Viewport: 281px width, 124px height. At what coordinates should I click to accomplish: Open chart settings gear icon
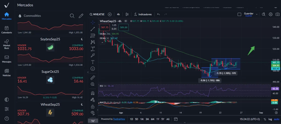[271, 14]
